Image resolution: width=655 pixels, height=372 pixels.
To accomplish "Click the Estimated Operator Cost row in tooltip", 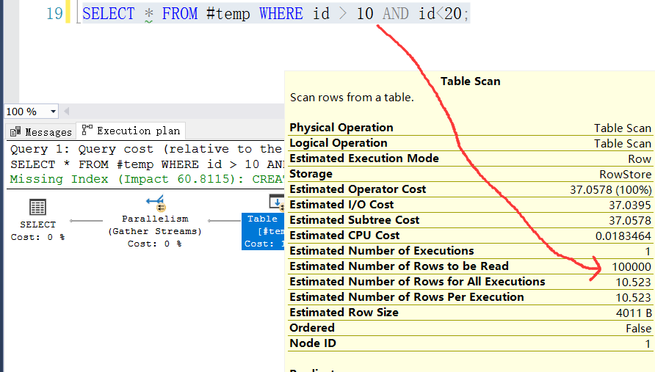I will 470,189.
